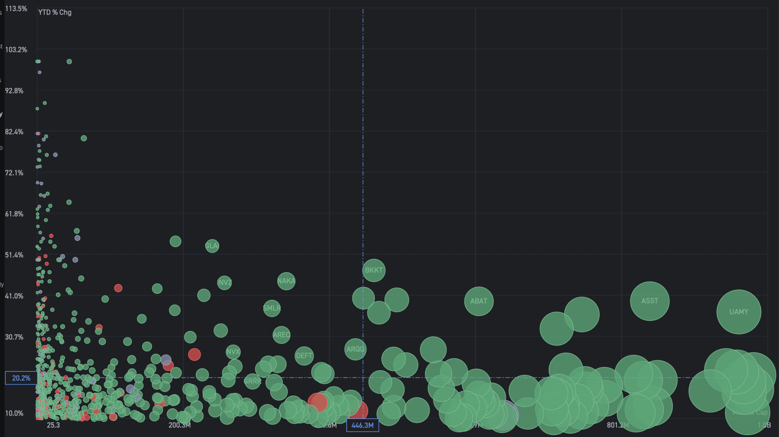Select the UAMY bubble
The height and width of the screenshot is (437, 779).
[x=739, y=312]
